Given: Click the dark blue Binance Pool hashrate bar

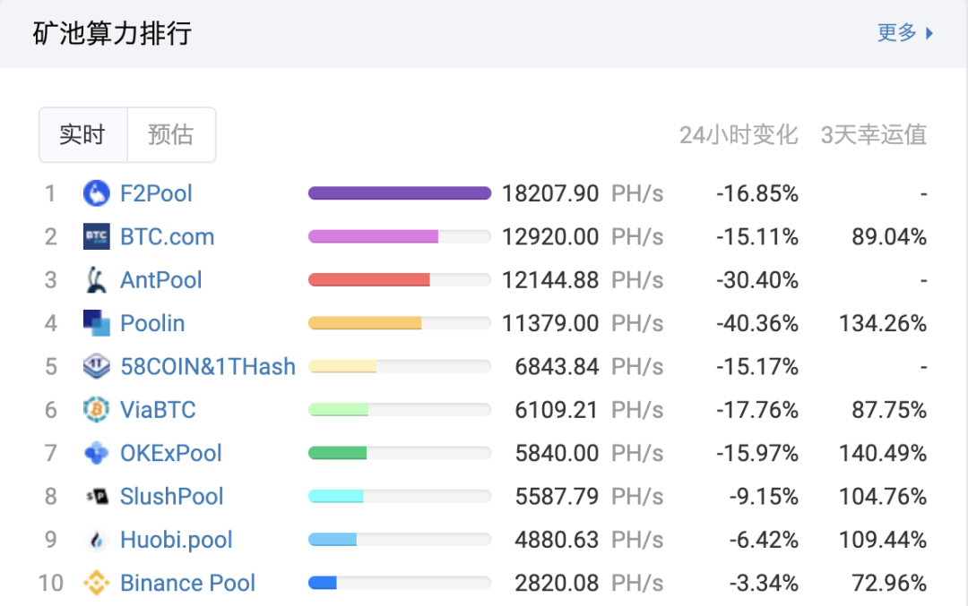Looking at the screenshot, I should [x=323, y=583].
